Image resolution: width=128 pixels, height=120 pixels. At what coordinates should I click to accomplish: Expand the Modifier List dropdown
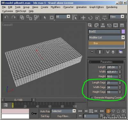click(123, 38)
